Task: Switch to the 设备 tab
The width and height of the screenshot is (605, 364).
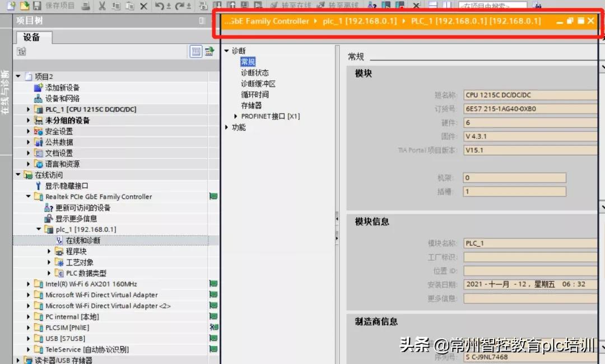Action: coord(32,38)
